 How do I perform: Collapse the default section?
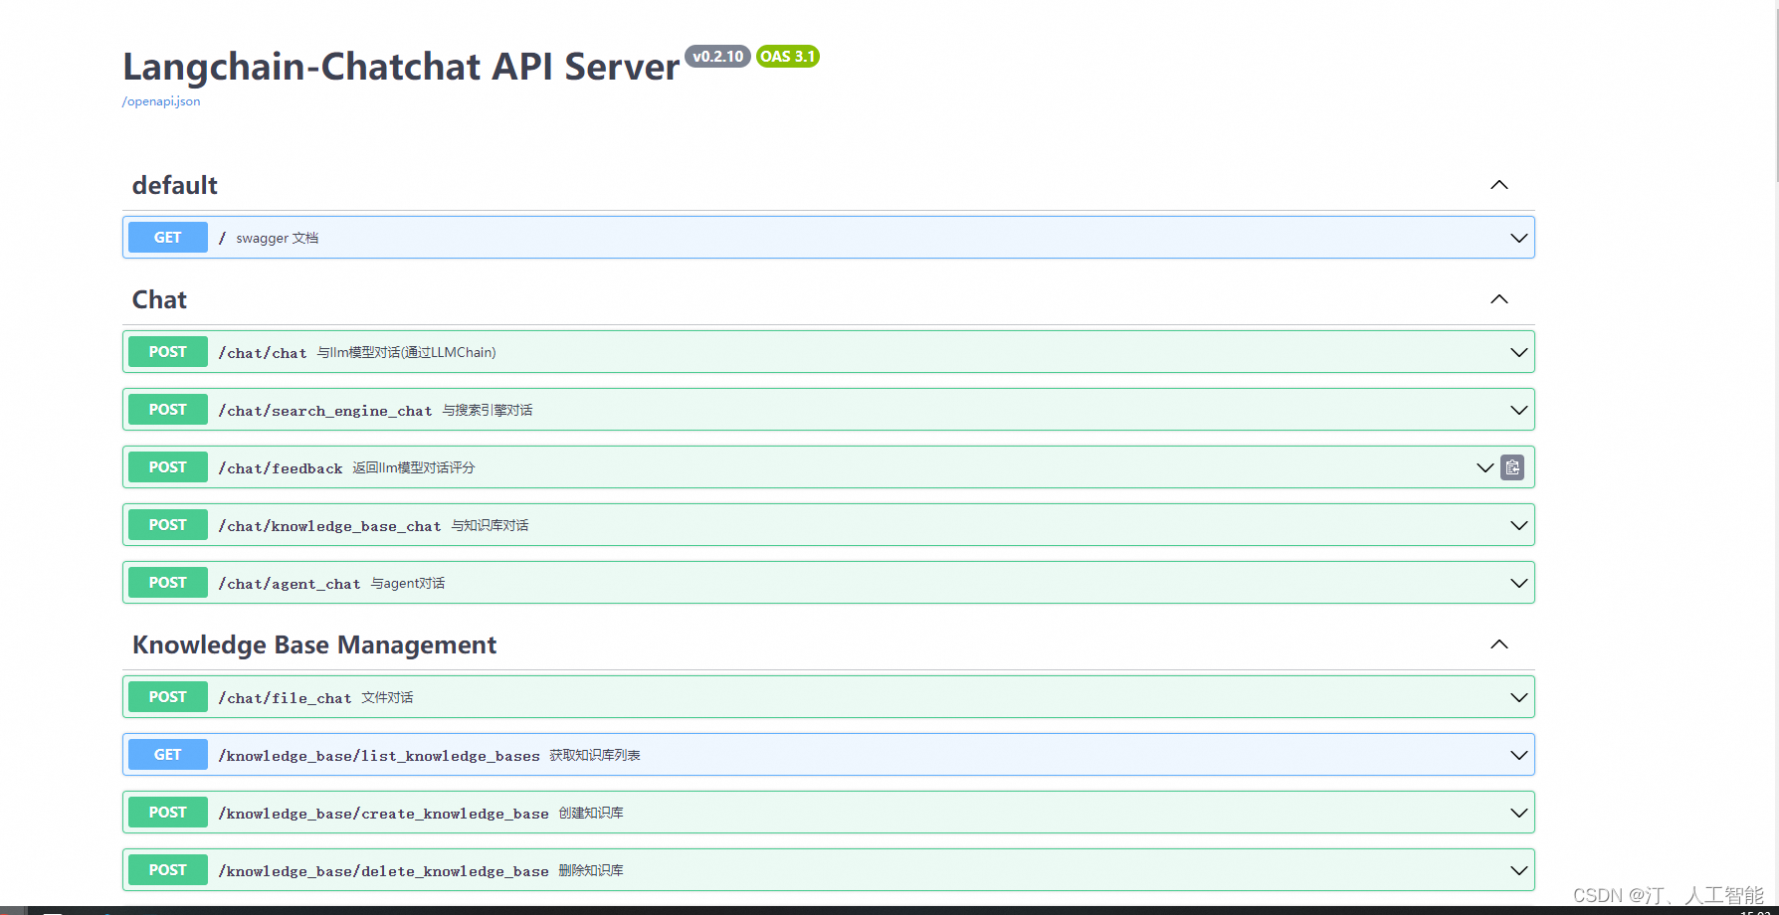(1499, 185)
